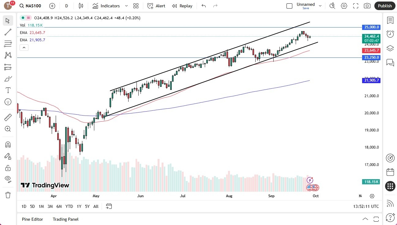Switch to the Trading Panel tab
The height and width of the screenshot is (225, 397).
click(65, 219)
